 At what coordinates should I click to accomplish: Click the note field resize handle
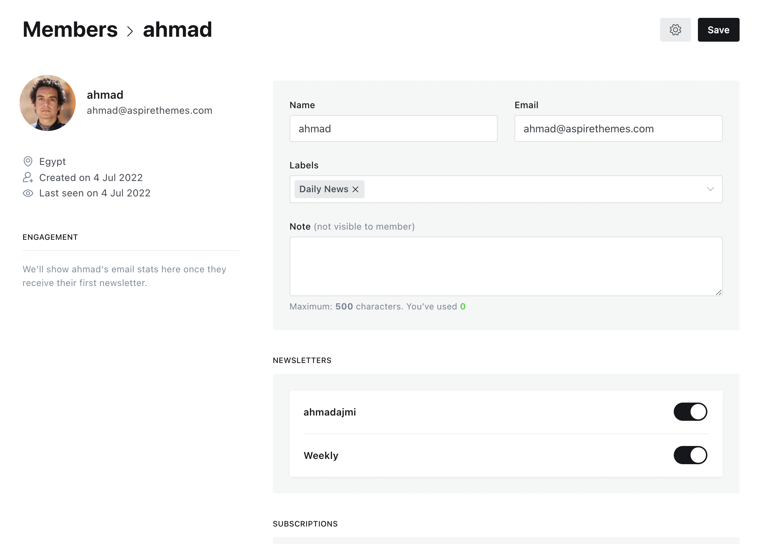pos(719,292)
